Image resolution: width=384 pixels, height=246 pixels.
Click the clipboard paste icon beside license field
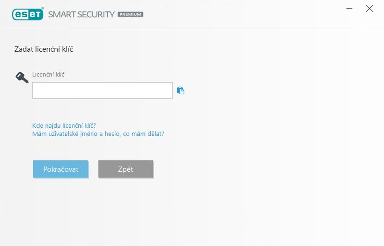181,90
